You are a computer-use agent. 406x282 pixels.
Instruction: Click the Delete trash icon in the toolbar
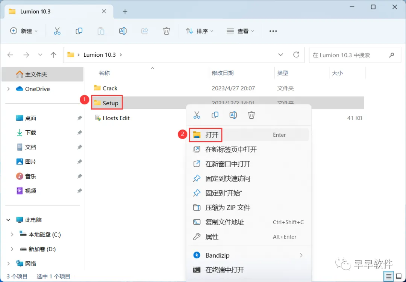(167, 31)
